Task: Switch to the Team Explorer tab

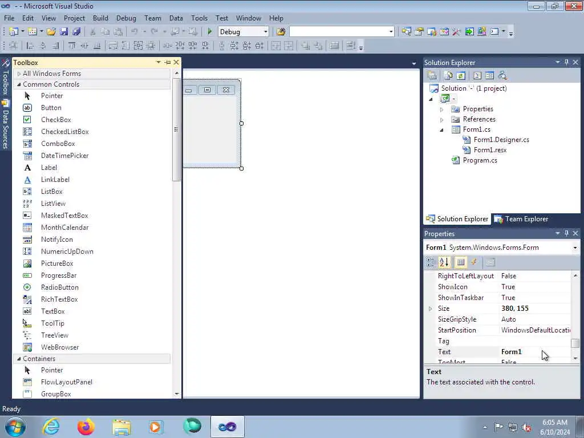Action: click(x=521, y=219)
